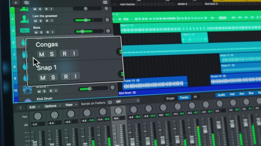Open the Sends on Faders Off popup

pyautogui.click(x=127, y=101)
